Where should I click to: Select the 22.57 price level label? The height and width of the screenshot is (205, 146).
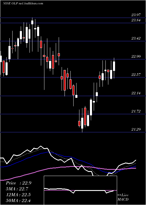click(x=136, y=75)
